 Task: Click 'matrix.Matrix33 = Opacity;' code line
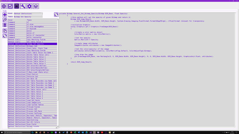(x=87, y=40)
